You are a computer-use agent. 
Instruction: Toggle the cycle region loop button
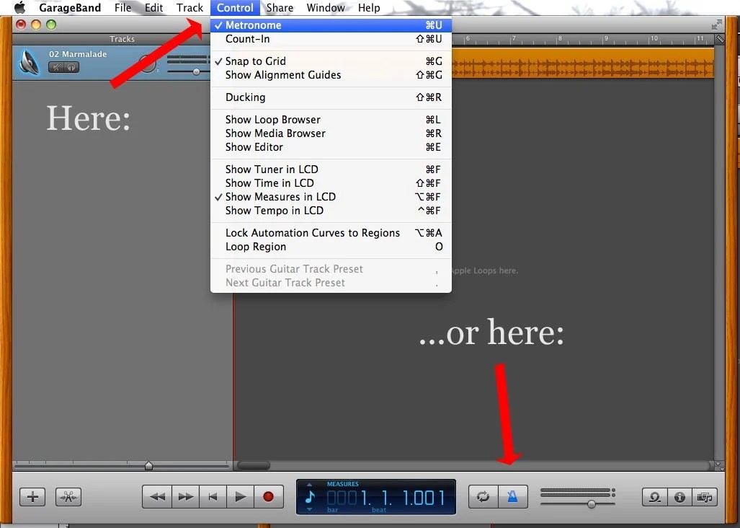(481, 497)
